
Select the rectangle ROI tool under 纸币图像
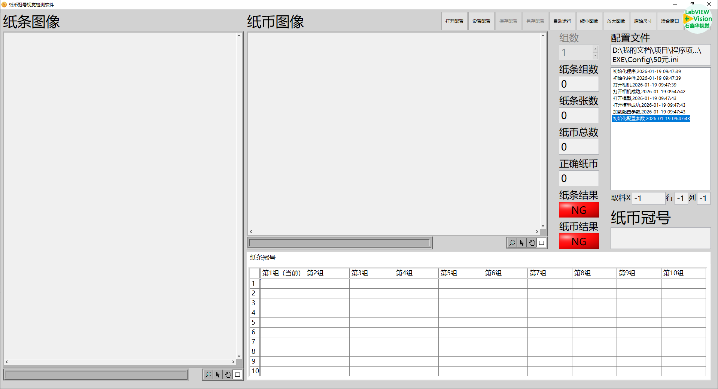pos(542,243)
